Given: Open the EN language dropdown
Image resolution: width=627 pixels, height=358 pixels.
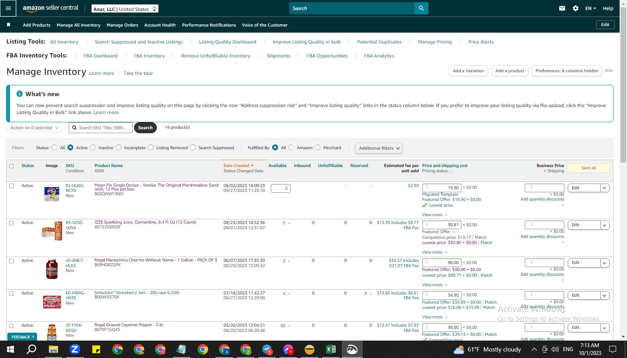Looking at the screenshot, I should pos(591,8).
